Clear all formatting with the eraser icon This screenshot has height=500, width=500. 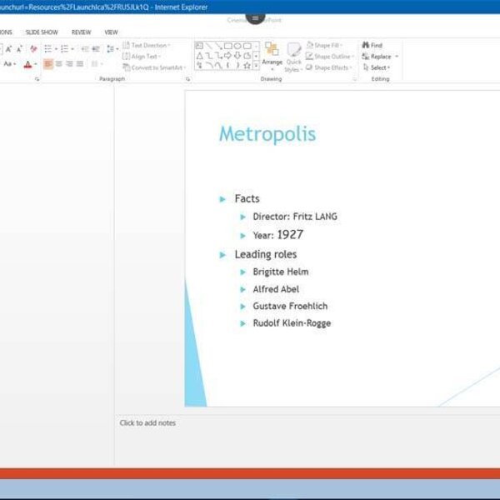click(33, 49)
